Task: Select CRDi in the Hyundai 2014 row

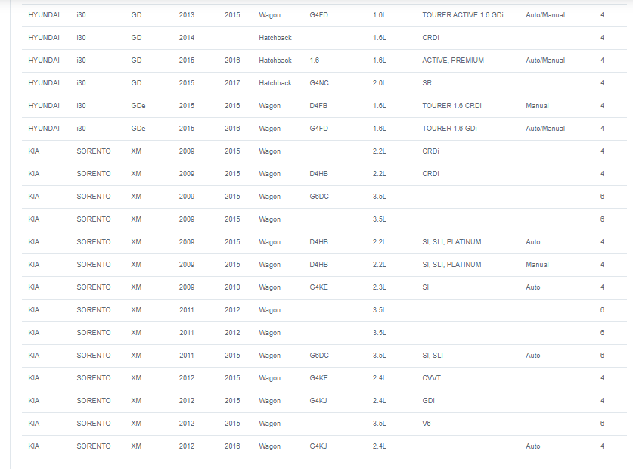Action: tap(431, 38)
